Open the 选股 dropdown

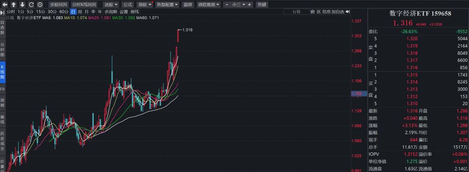coord(111,5)
